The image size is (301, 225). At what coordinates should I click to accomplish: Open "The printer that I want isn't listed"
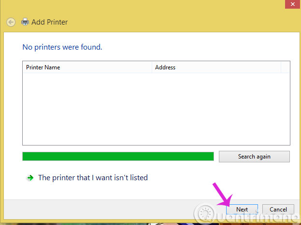point(93,178)
